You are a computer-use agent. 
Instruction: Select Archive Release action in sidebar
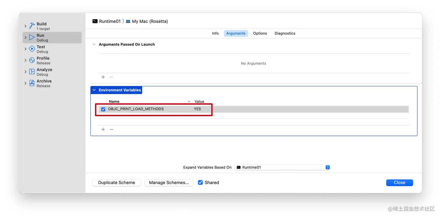pos(52,83)
